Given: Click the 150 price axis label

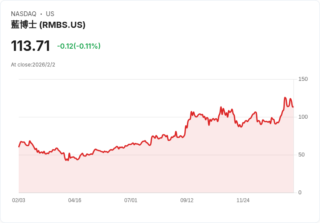Looking at the screenshot, I should click(303, 79).
